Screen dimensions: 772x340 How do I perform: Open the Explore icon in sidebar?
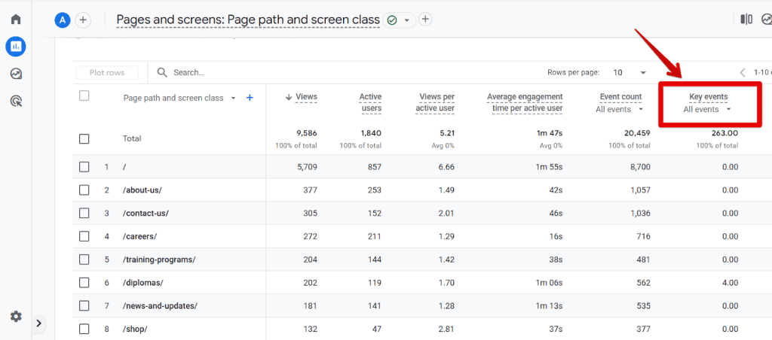16,74
